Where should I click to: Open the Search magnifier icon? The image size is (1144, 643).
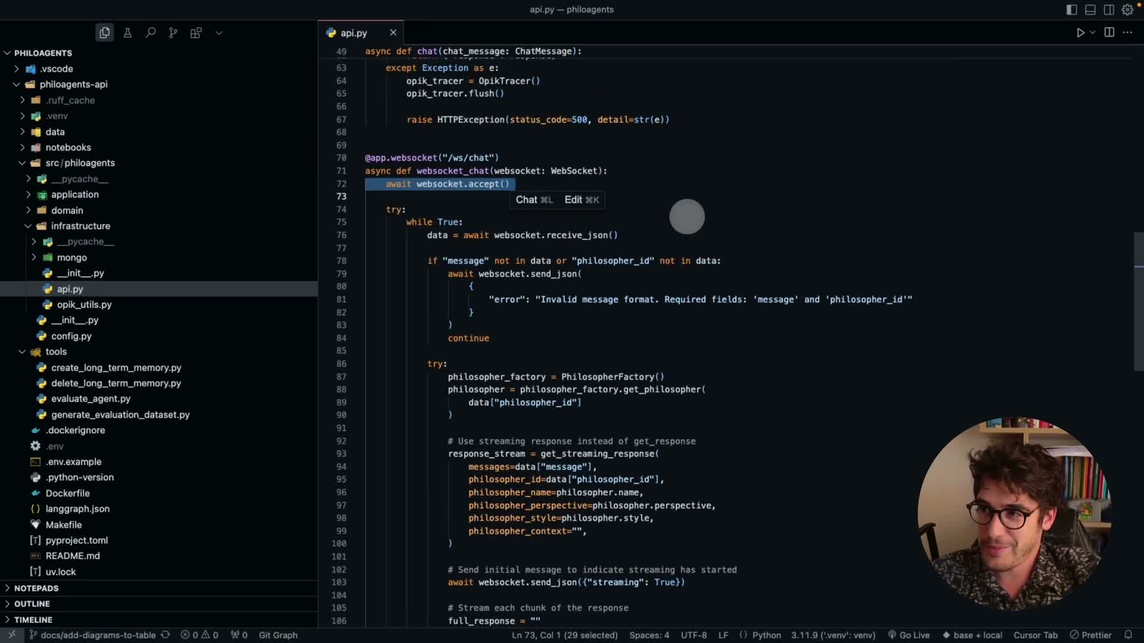(x=150, y=33)
